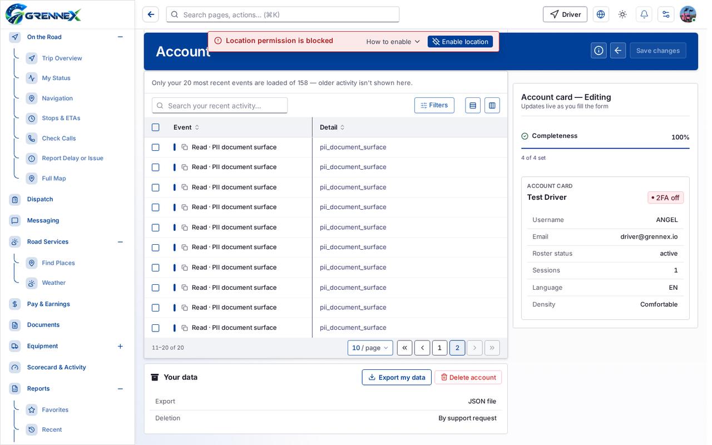This screenshot has width=712, height=445.
Task: Open the language globe icon
Action: click(x=601, y=14)
